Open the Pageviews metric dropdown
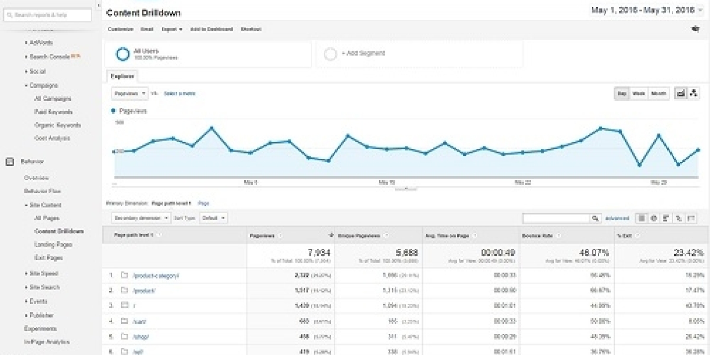Image resolution: width=710 pixels, height=355 pixels. 129,93
